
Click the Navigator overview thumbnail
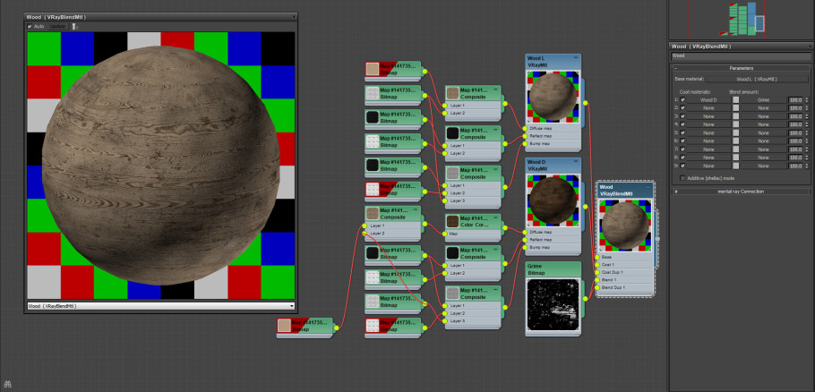coord(742,19)
